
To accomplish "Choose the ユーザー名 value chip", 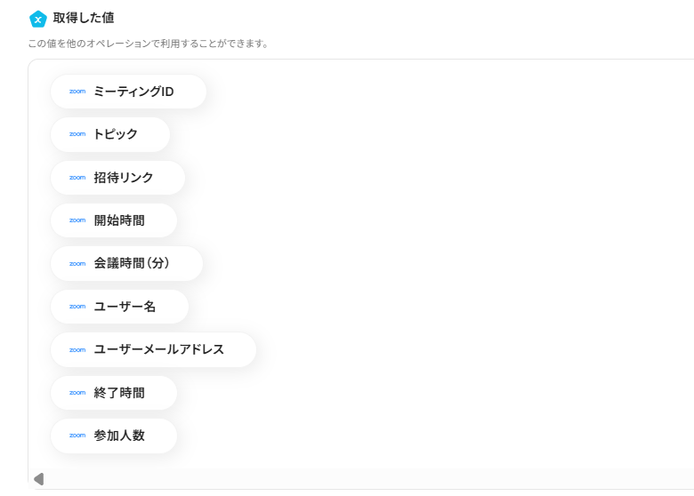I will (x=120, y=307).
